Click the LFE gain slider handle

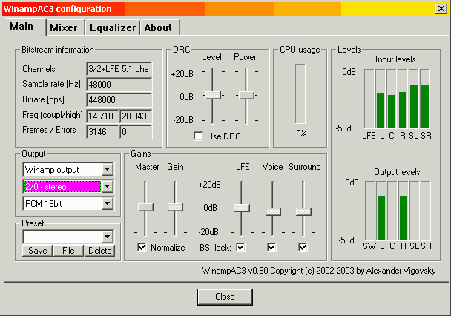tap(242, 208)
